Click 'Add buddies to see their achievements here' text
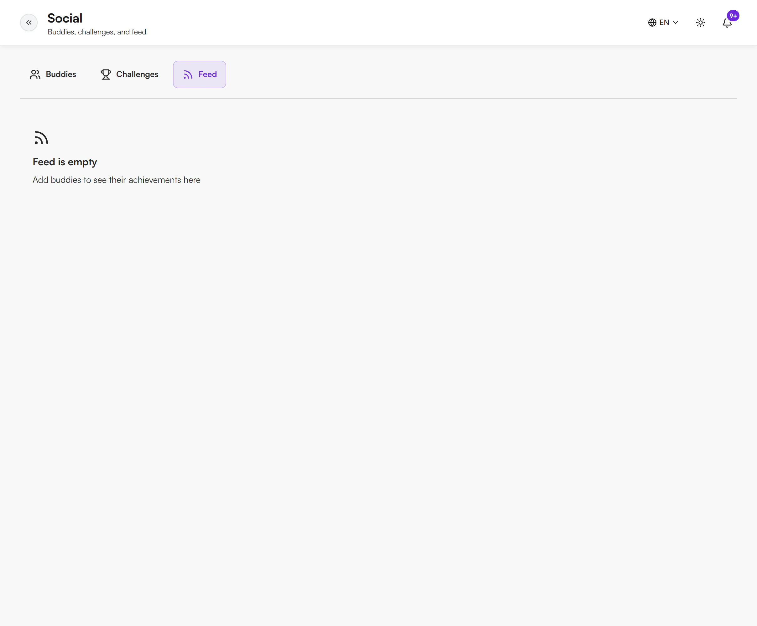 coord(117,180)
